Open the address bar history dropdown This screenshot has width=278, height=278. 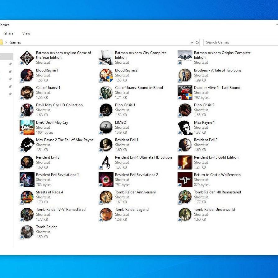click(192, 42)
